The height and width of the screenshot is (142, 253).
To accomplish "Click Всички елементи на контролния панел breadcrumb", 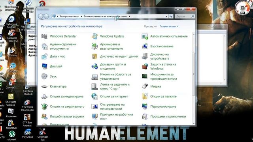I will tap(106, 16).
